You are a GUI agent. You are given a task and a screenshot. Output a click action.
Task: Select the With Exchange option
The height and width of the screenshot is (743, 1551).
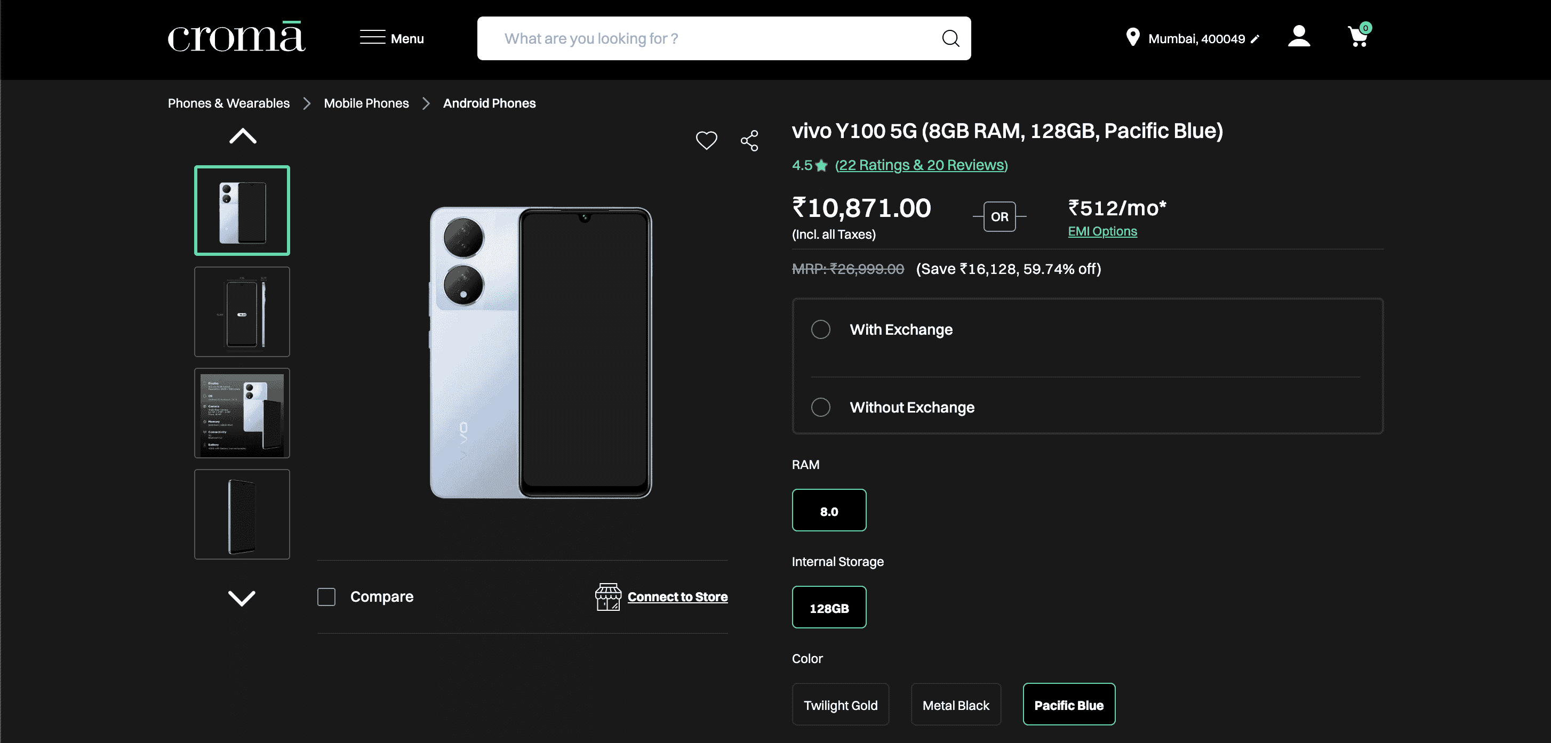[821, 330]
